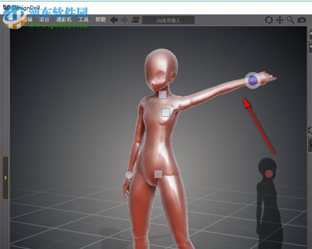The height and width of the screenshot is (249, 312).
Task: Expand the top right collapsed panel
Action: point(310,34)
